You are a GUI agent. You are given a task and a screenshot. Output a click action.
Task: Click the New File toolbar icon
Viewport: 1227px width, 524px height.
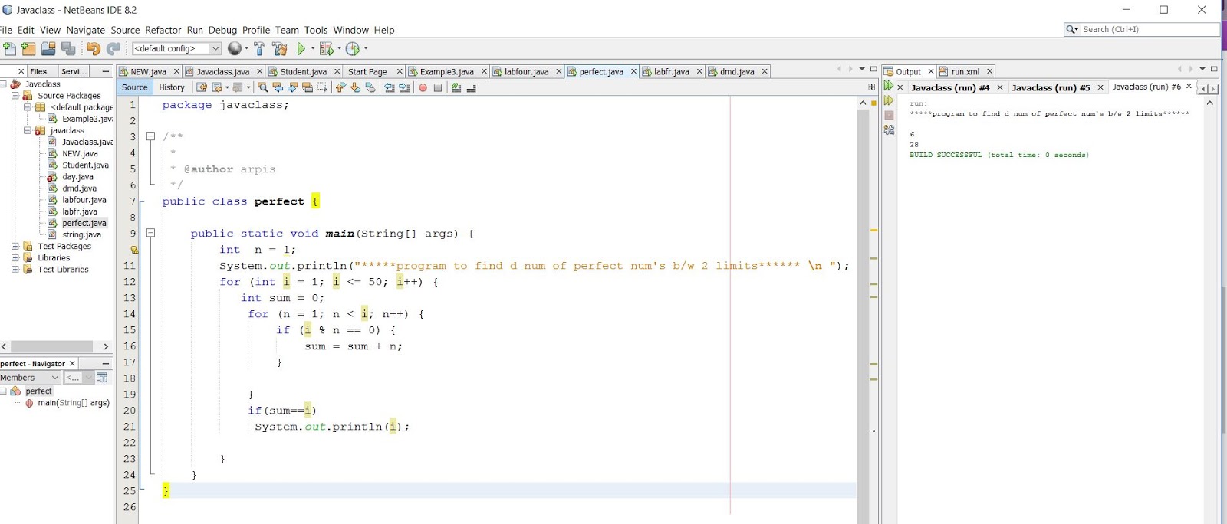pos(9,49)
